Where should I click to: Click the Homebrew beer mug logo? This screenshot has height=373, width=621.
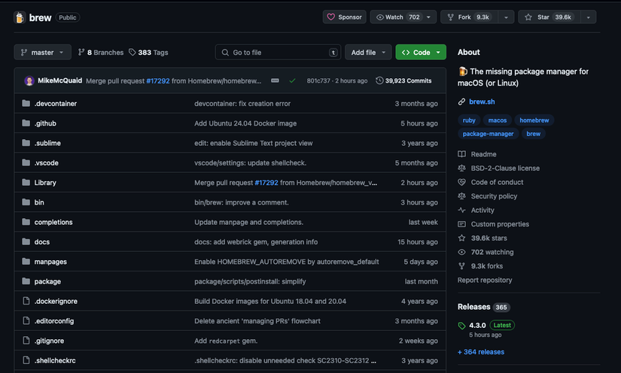[x=20, y=17]
